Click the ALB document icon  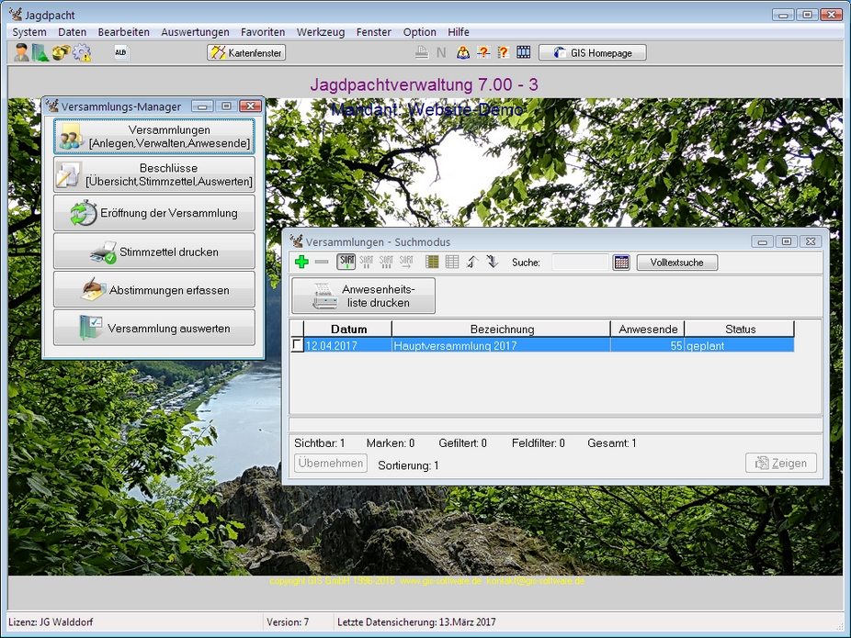120,53
